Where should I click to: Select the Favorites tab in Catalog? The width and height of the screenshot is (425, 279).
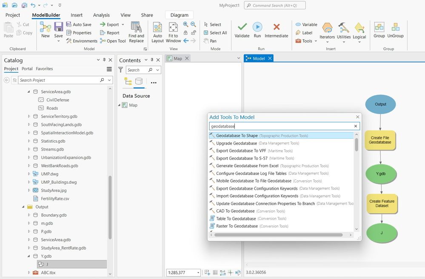(44, 69)
